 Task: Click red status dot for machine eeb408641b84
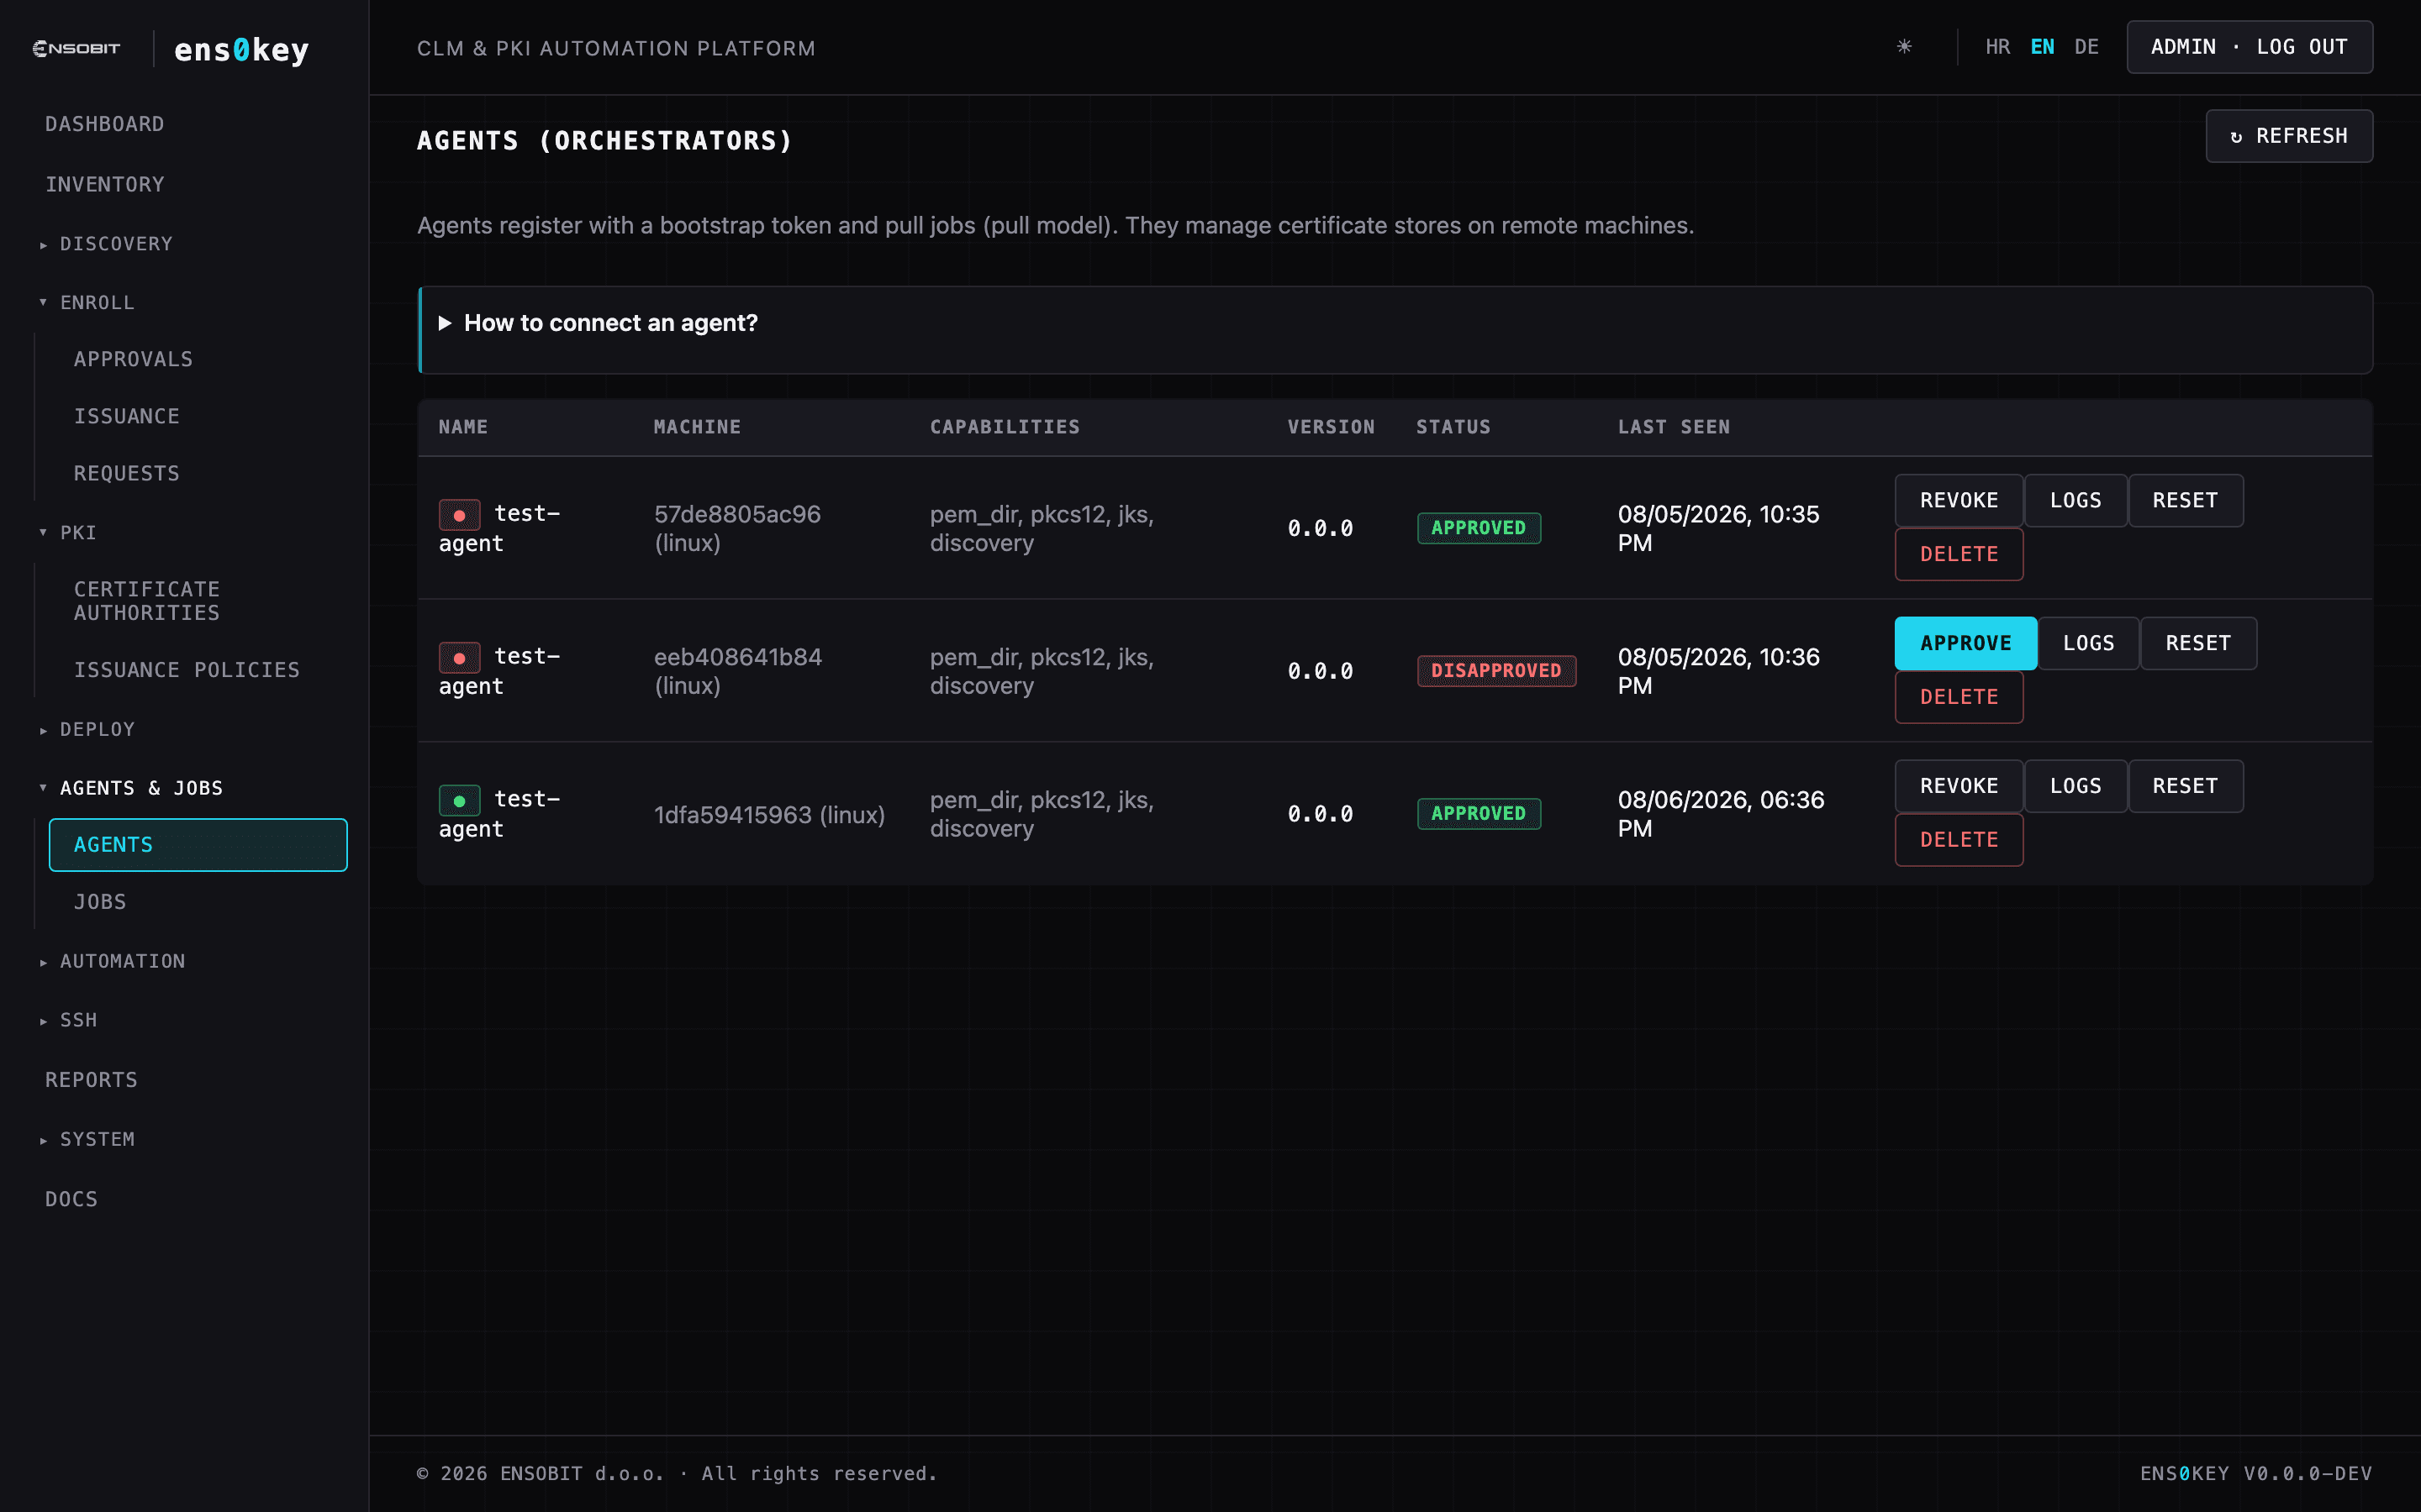459,658
